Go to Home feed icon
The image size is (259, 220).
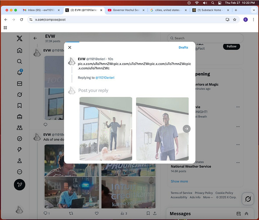19,50
